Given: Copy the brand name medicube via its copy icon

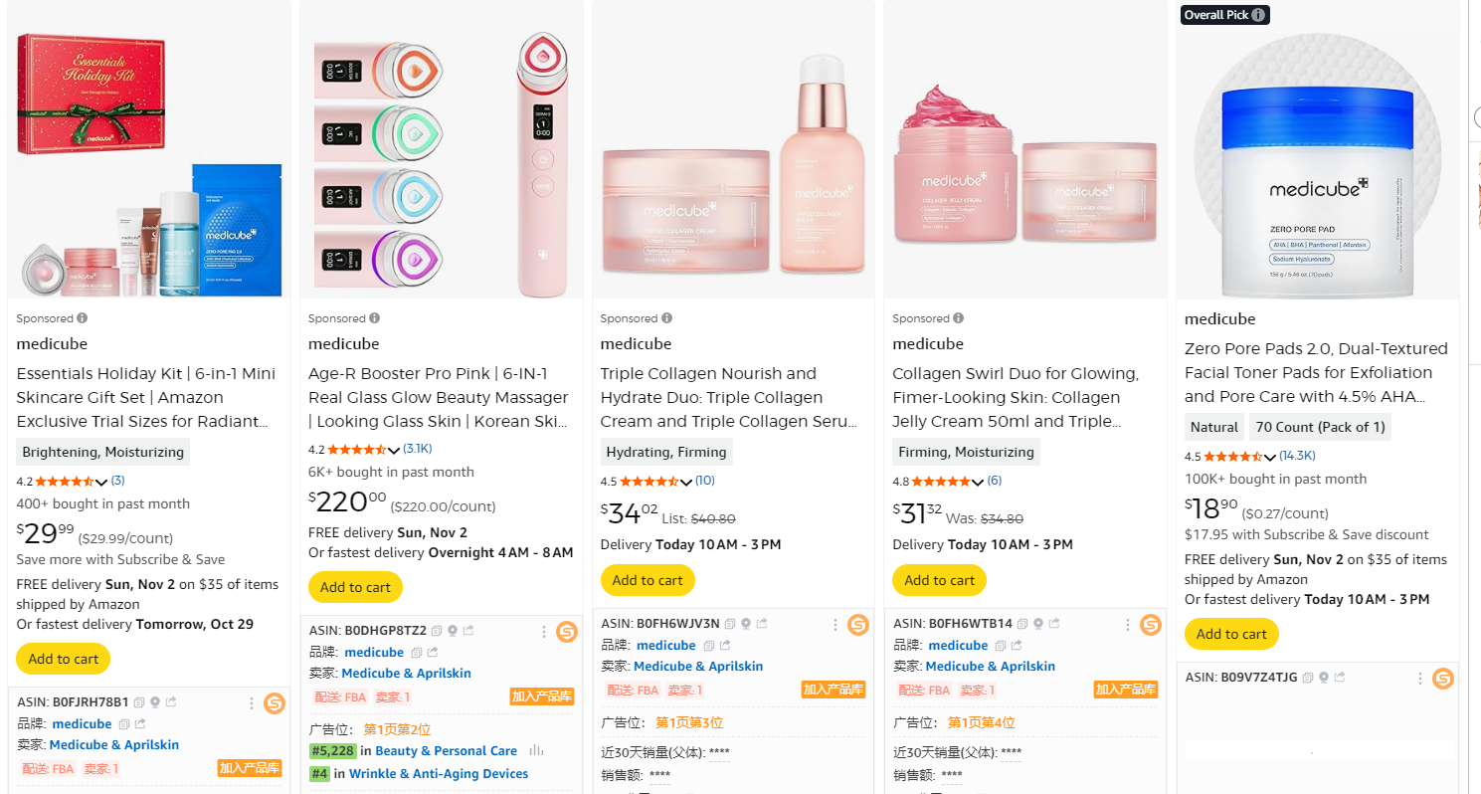Looking at the screenshot, I should (124, 724).
